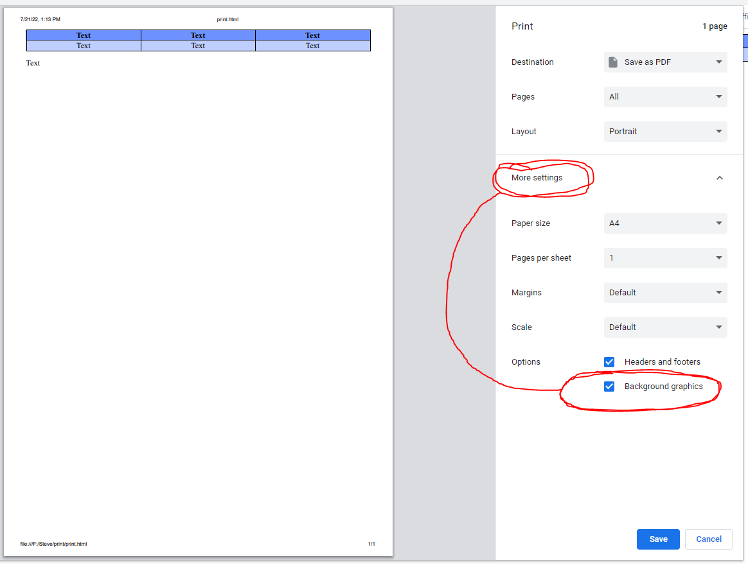
Task: Click the Background graphics label
Action: [x=664, y=387]
